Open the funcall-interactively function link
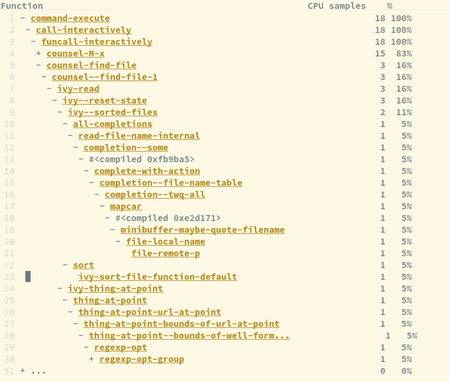449x382 pixels. click(x=97, y=42)
